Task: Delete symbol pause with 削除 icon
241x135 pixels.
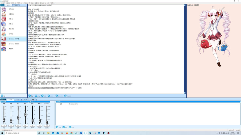Action: (70, 127)
